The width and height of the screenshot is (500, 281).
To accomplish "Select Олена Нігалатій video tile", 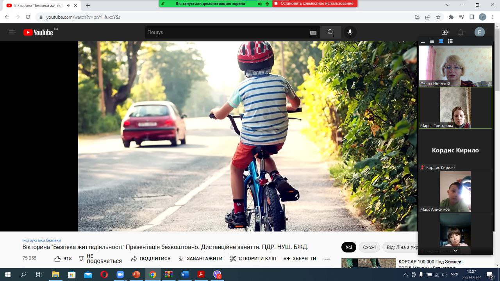I will 455,66.
